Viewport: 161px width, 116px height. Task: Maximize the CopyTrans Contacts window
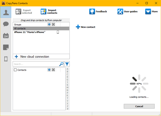pos(147,3)
